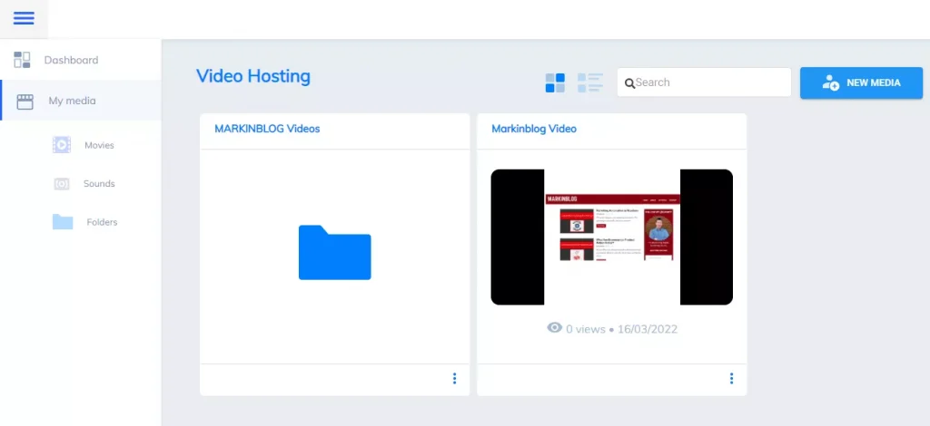930x426 pixels.
Task: Click the eye views icon on video
Action: tap(554, 328)
